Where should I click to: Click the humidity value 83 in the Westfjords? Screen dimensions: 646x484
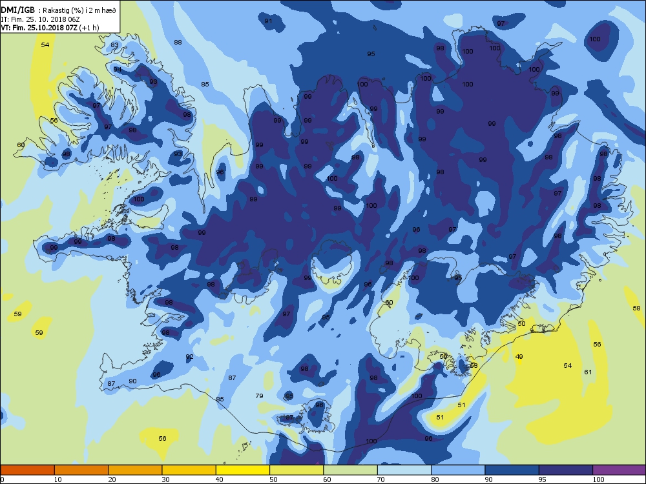coord(114,45)
